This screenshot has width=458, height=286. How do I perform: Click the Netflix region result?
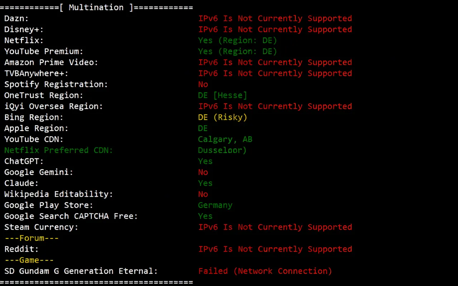[237, 40]
